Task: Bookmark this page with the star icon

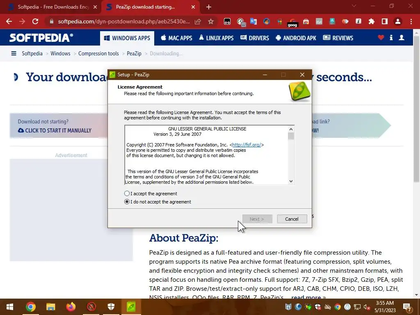Action: point(211,21)
